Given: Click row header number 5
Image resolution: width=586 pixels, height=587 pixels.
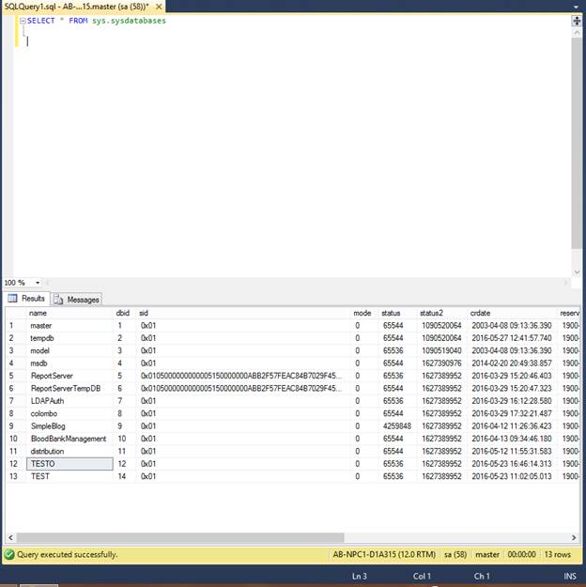Looking at the screenshot, I should [15, 376].
